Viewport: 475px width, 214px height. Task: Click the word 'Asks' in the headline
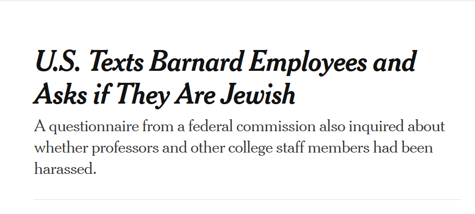pyautogui.click(x=60, y=94)
